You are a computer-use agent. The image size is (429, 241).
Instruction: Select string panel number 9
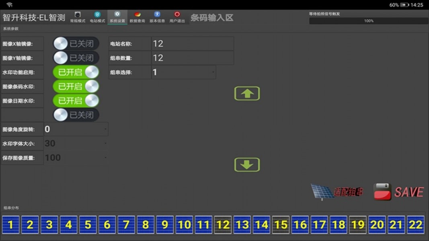(x=165, y=225)
